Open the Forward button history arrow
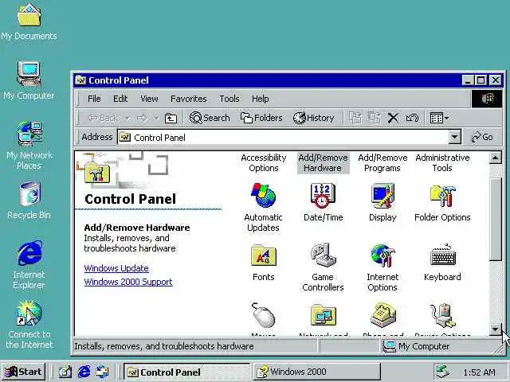Screen dimensions: 510x382 click(156, 118)
